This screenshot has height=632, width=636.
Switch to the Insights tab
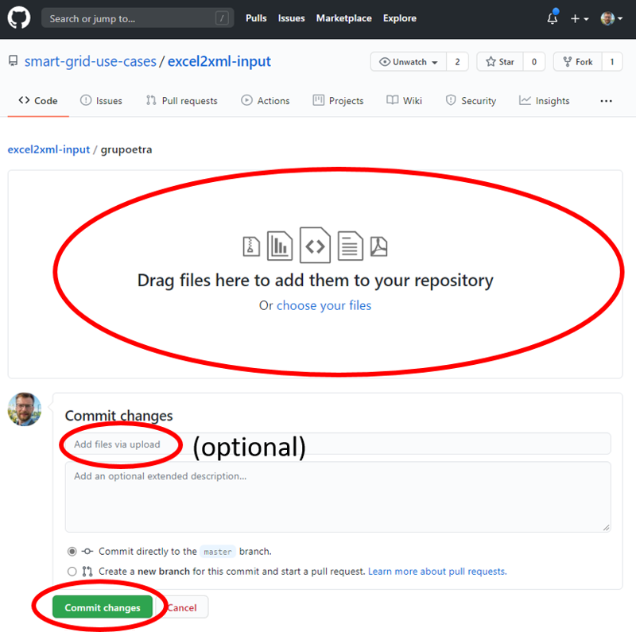(544, 101)
